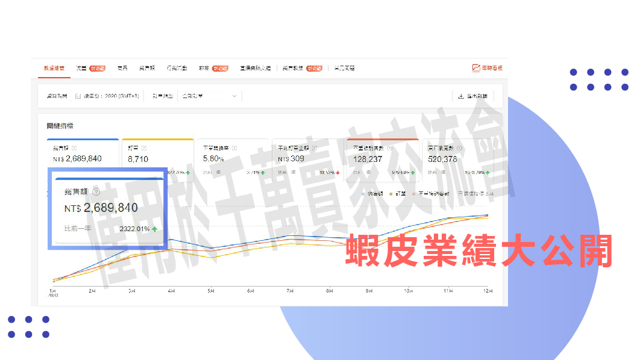634x360 pixels.
Task: Click the help icon next to 128,237 metric title
Action: (x=389, y=148)
